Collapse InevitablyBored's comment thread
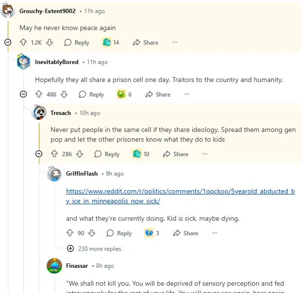The height and width of the screenshot is (293, 301). (x=23, y=95)
